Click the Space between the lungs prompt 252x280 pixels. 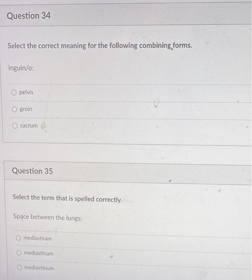(x=48, y=217)
